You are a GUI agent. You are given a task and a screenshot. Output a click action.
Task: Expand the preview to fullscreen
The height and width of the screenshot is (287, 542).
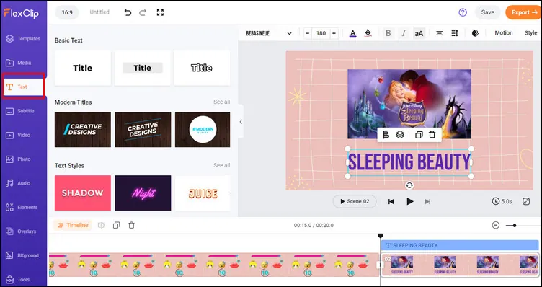tap(526, 201)
